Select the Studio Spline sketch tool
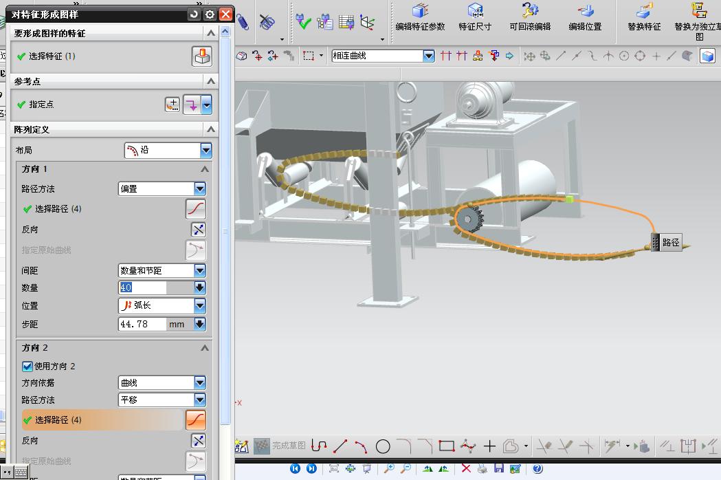The image size is (721, 480). (x=467, y=446)
